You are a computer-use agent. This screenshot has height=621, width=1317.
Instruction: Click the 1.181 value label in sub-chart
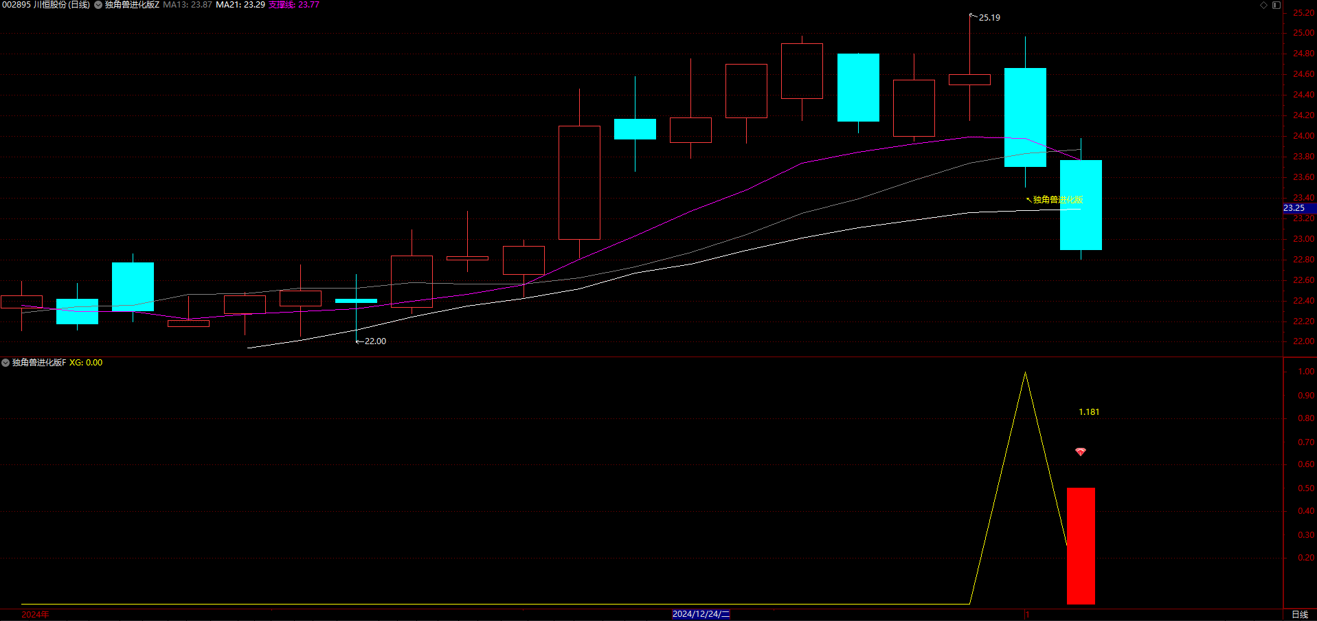pyautogui.click(x=1089, y=412)
